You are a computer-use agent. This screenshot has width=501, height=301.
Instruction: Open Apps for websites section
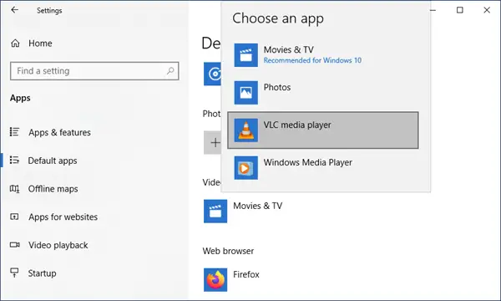tap(63, 217)
